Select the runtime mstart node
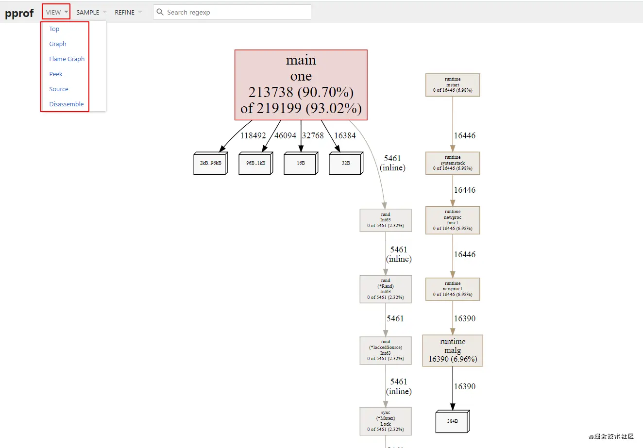Viewport: 643px width, 448px height. point(453,85)
